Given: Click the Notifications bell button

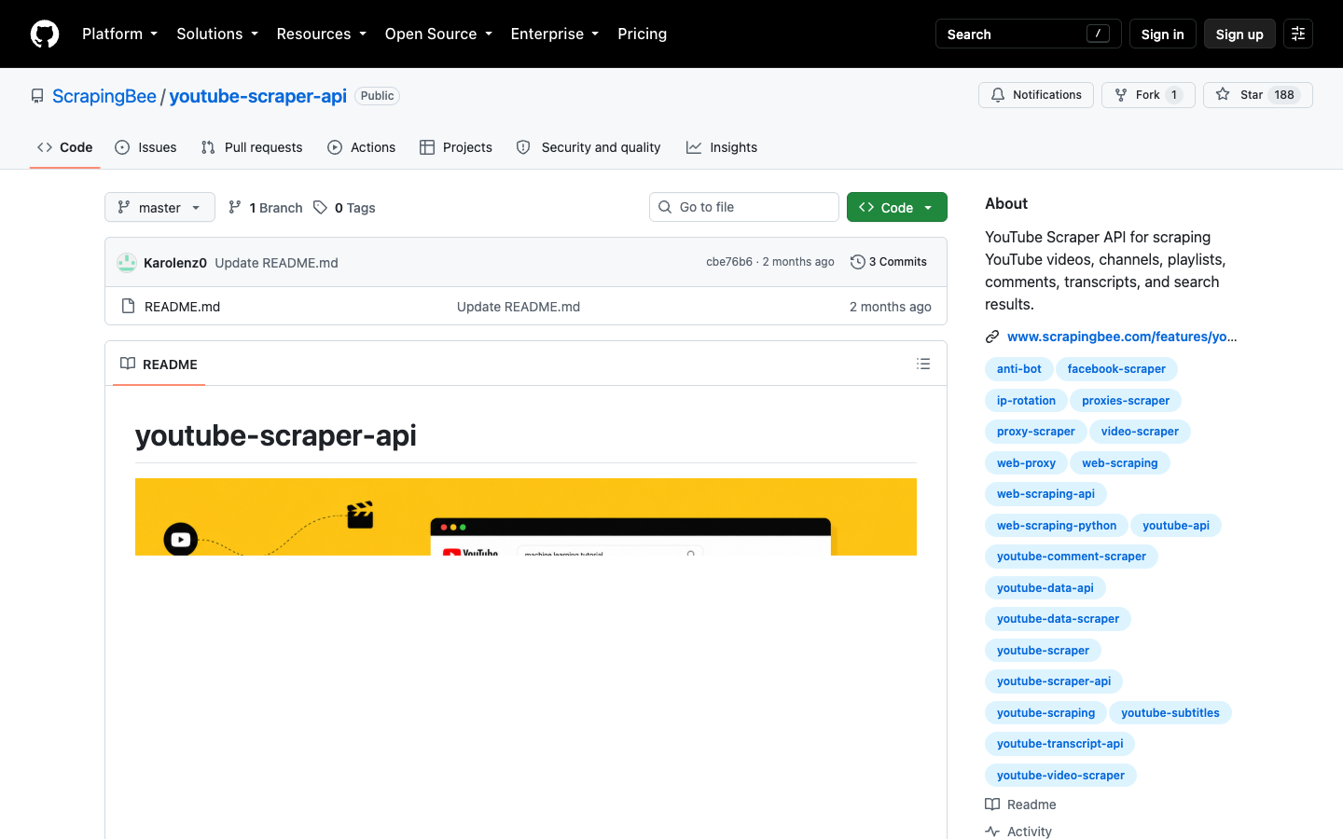Looking at the screenshot, I should click(x=1036, y=95).
